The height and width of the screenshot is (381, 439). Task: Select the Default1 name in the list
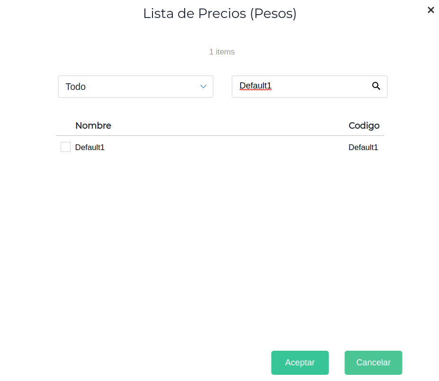coord(90,147)
